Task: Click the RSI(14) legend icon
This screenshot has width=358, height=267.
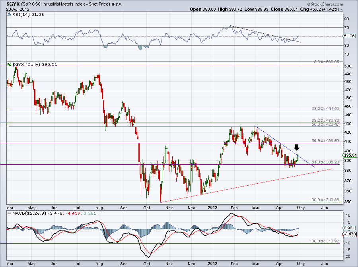Action: [x=9, y=14]
